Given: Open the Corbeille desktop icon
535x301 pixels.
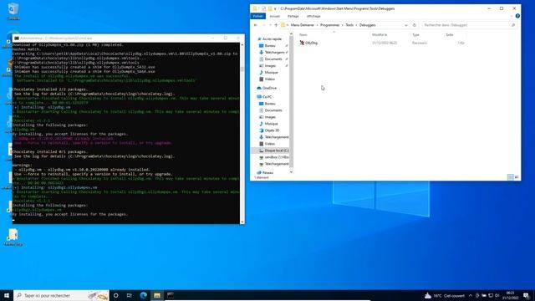Looking at the screenshot, I should 13,11.
